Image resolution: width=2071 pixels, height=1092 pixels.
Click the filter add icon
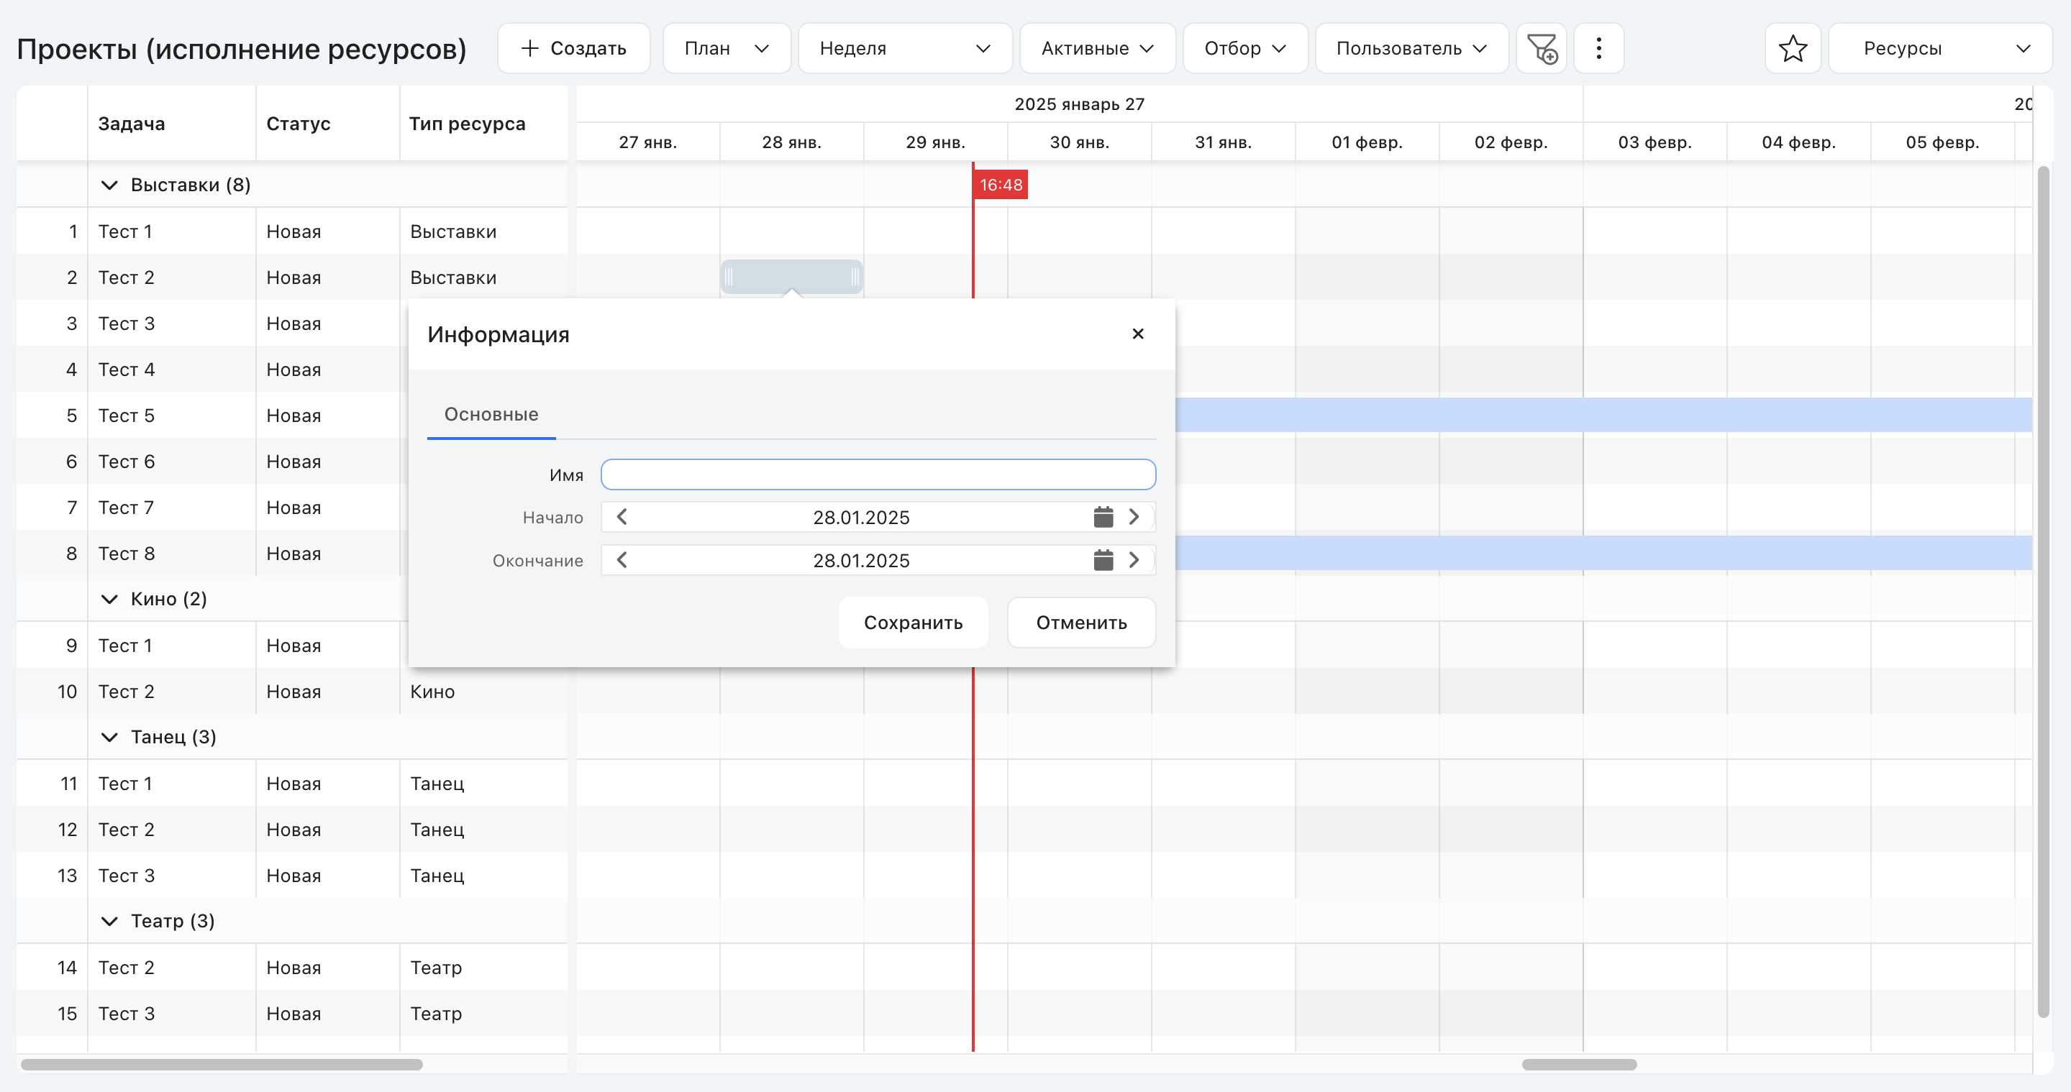(1541, 49)
